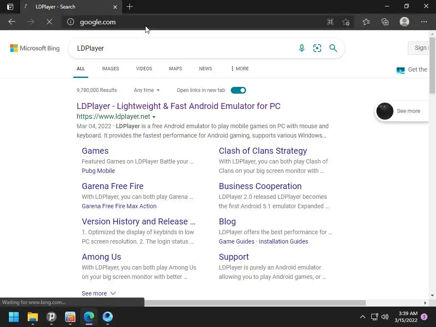Screen dimensions: 436x327
Task: Click the horizontal scrollbar thumb
Action: 255,303
